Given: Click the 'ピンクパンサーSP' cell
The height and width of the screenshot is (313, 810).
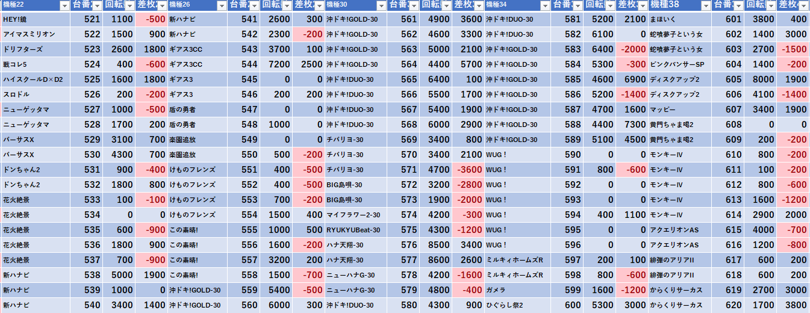Looking at the screenshot, I should pyautogui.click(x=681, y=64).
